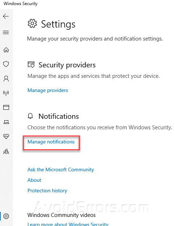Click the Manage notifications link
The image size is (175, 226).
click(51, 142)
